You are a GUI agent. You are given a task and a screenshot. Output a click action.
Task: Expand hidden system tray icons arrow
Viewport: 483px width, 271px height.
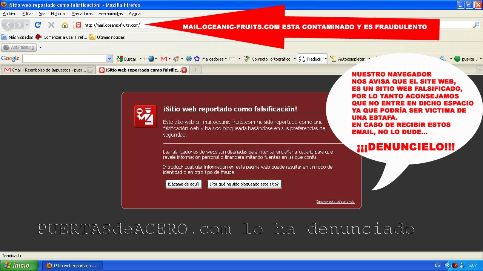point(448,265)
